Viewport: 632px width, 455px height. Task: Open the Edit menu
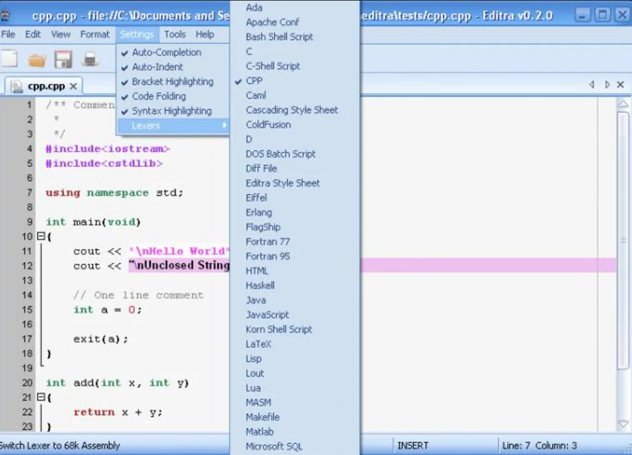point(33,34)
